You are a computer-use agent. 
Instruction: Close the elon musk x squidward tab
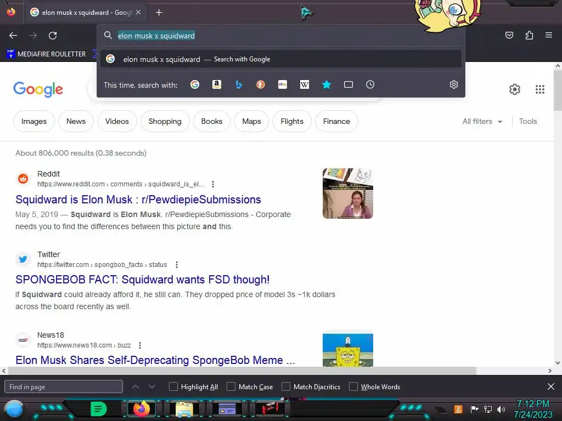[138, 12]
